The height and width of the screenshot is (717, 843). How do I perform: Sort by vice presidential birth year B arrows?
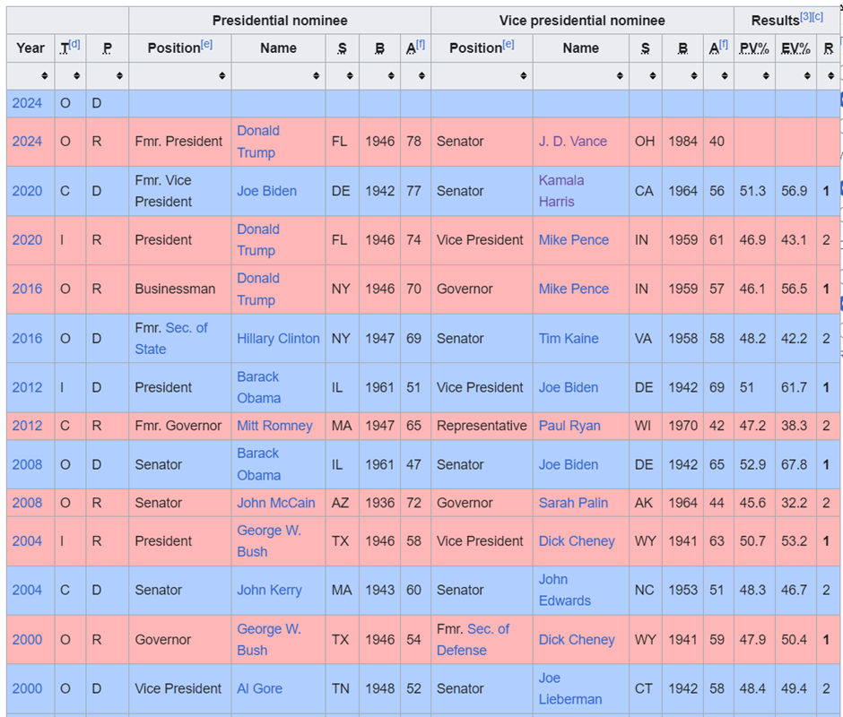[694, 76]
